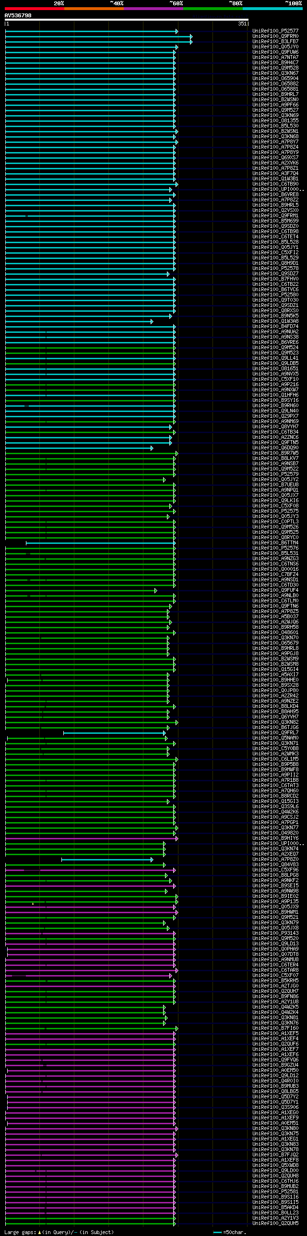This screenshot has height=1236, width=307.
Task: Select the UniRef100_A3F7Q4 label
Action: coord(275,174)
